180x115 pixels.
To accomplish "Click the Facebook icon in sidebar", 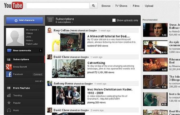I will click(x=9, y=74).
